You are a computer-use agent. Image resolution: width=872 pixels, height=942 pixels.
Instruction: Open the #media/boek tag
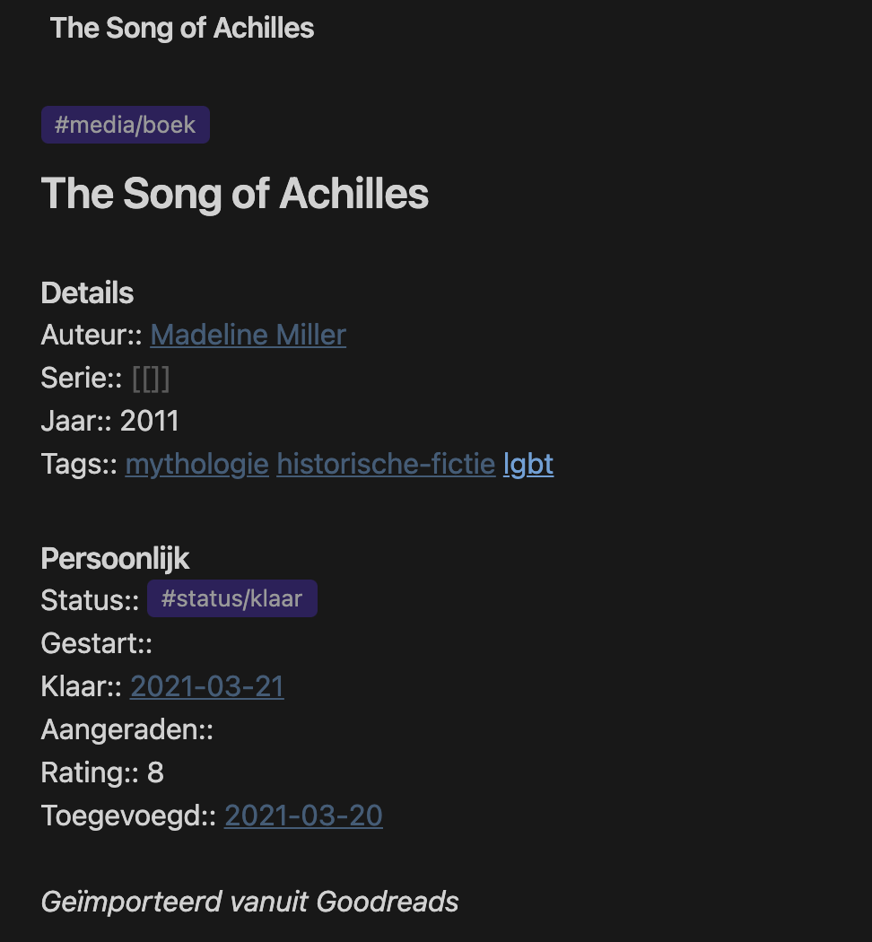(x=126, y=125)
